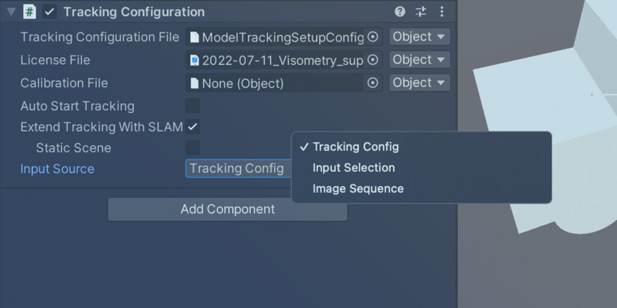Enable Auto Start Tracking checkbox
The width and height of the screenshot is (617, 308).
[193, 106]
